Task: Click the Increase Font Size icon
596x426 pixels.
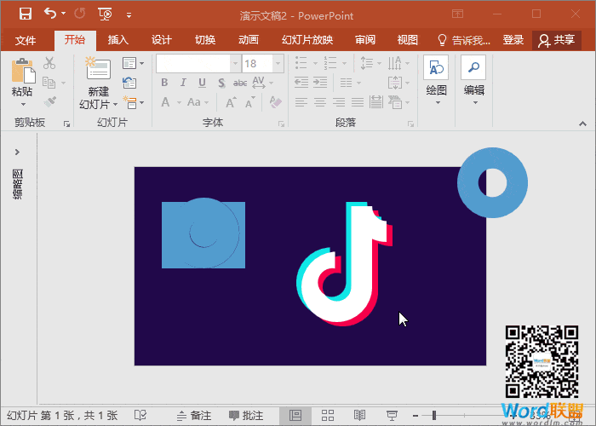Action: click(231, 102)
